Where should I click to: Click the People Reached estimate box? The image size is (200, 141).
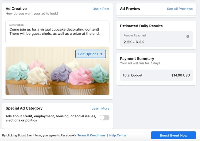coord(156,39)
